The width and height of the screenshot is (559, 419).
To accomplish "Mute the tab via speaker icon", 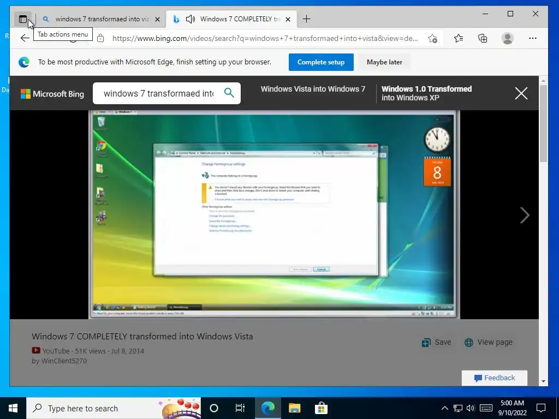I will (x=191, y=19).
